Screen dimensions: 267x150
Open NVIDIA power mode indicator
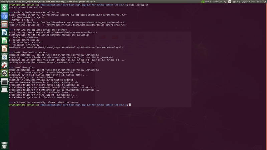tap(203, 2)
